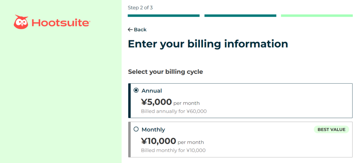356x163 pixels.
Task: Click the Annual label text
Action: click(152, 91)
